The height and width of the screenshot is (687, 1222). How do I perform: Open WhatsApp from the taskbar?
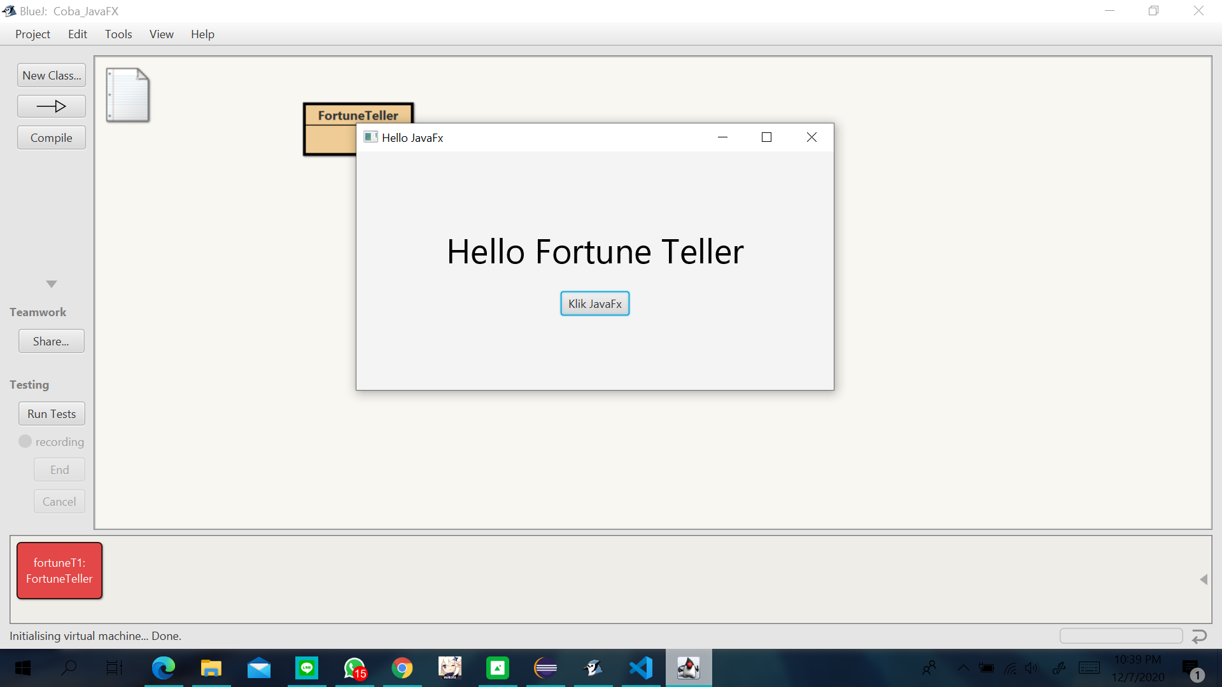click(354, 668)
